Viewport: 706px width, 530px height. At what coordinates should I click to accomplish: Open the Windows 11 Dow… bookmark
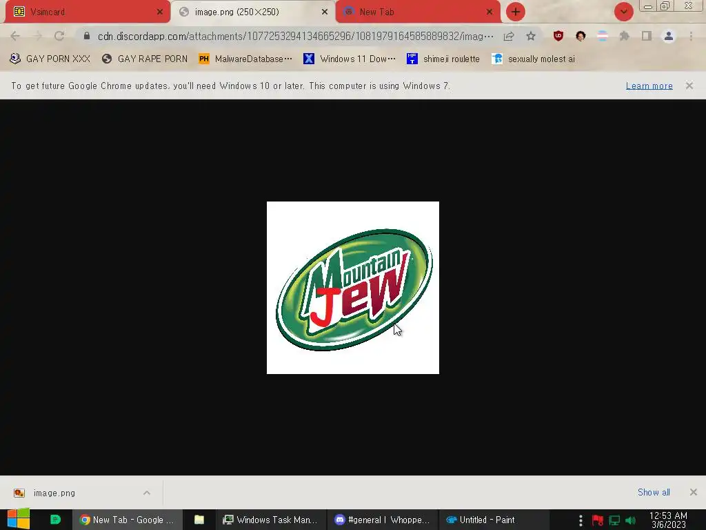350,59
